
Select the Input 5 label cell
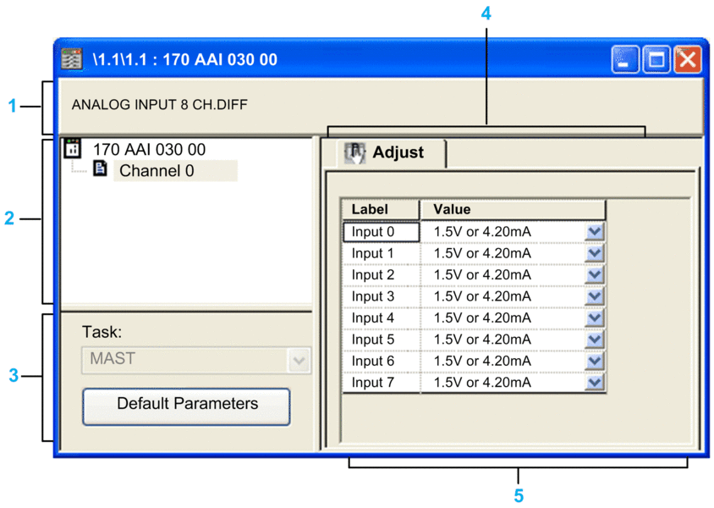(x=381, y=340)
